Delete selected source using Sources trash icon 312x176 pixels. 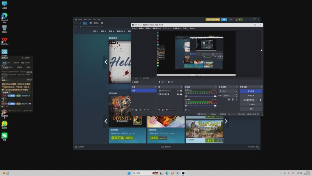pos(163,110)
